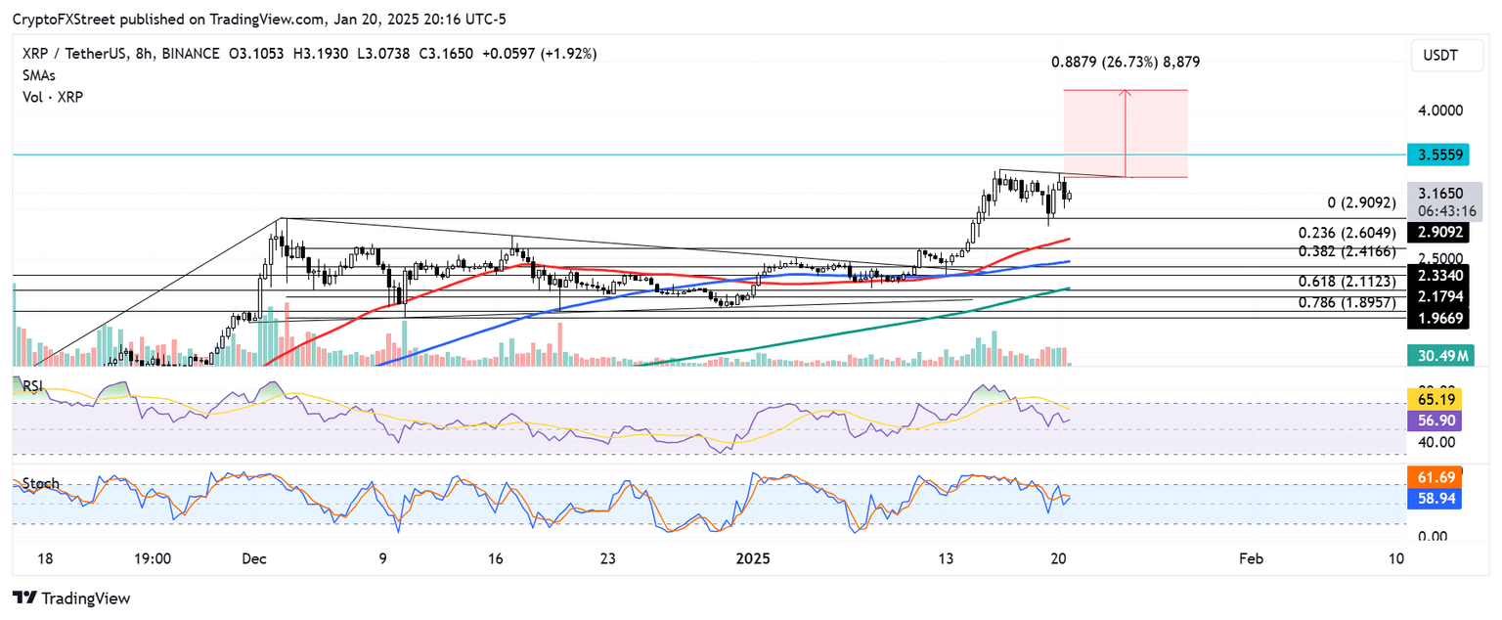Viewport: 1502px width, 620px height.
Task: Click the RSI pane label
Action: click(x=34, y=385)
